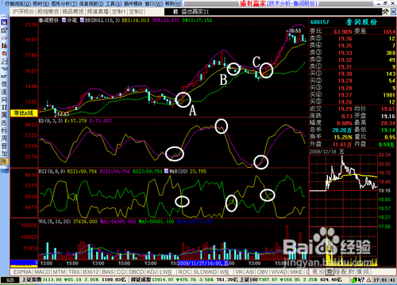Select the 定制2 tab

tap(137, 11)
